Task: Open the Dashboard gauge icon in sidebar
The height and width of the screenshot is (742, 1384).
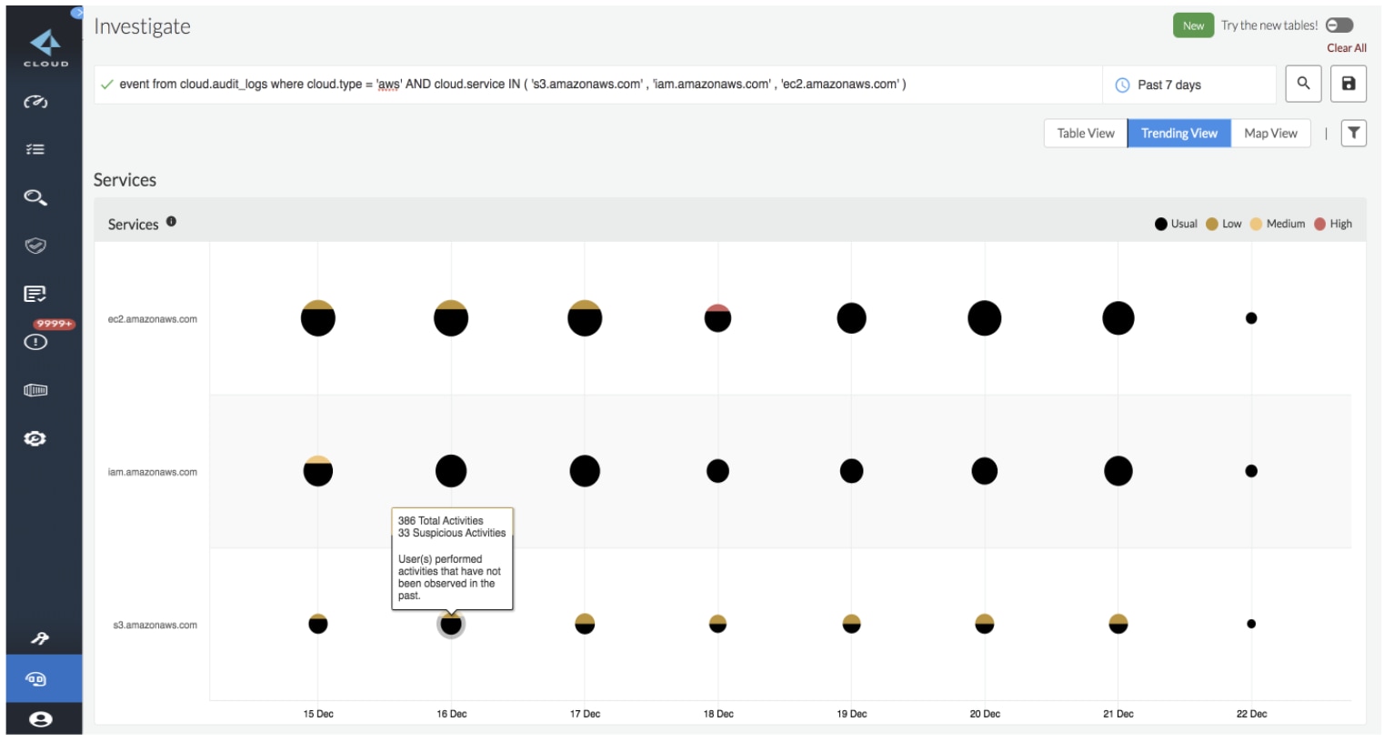Action: point(35,102)
